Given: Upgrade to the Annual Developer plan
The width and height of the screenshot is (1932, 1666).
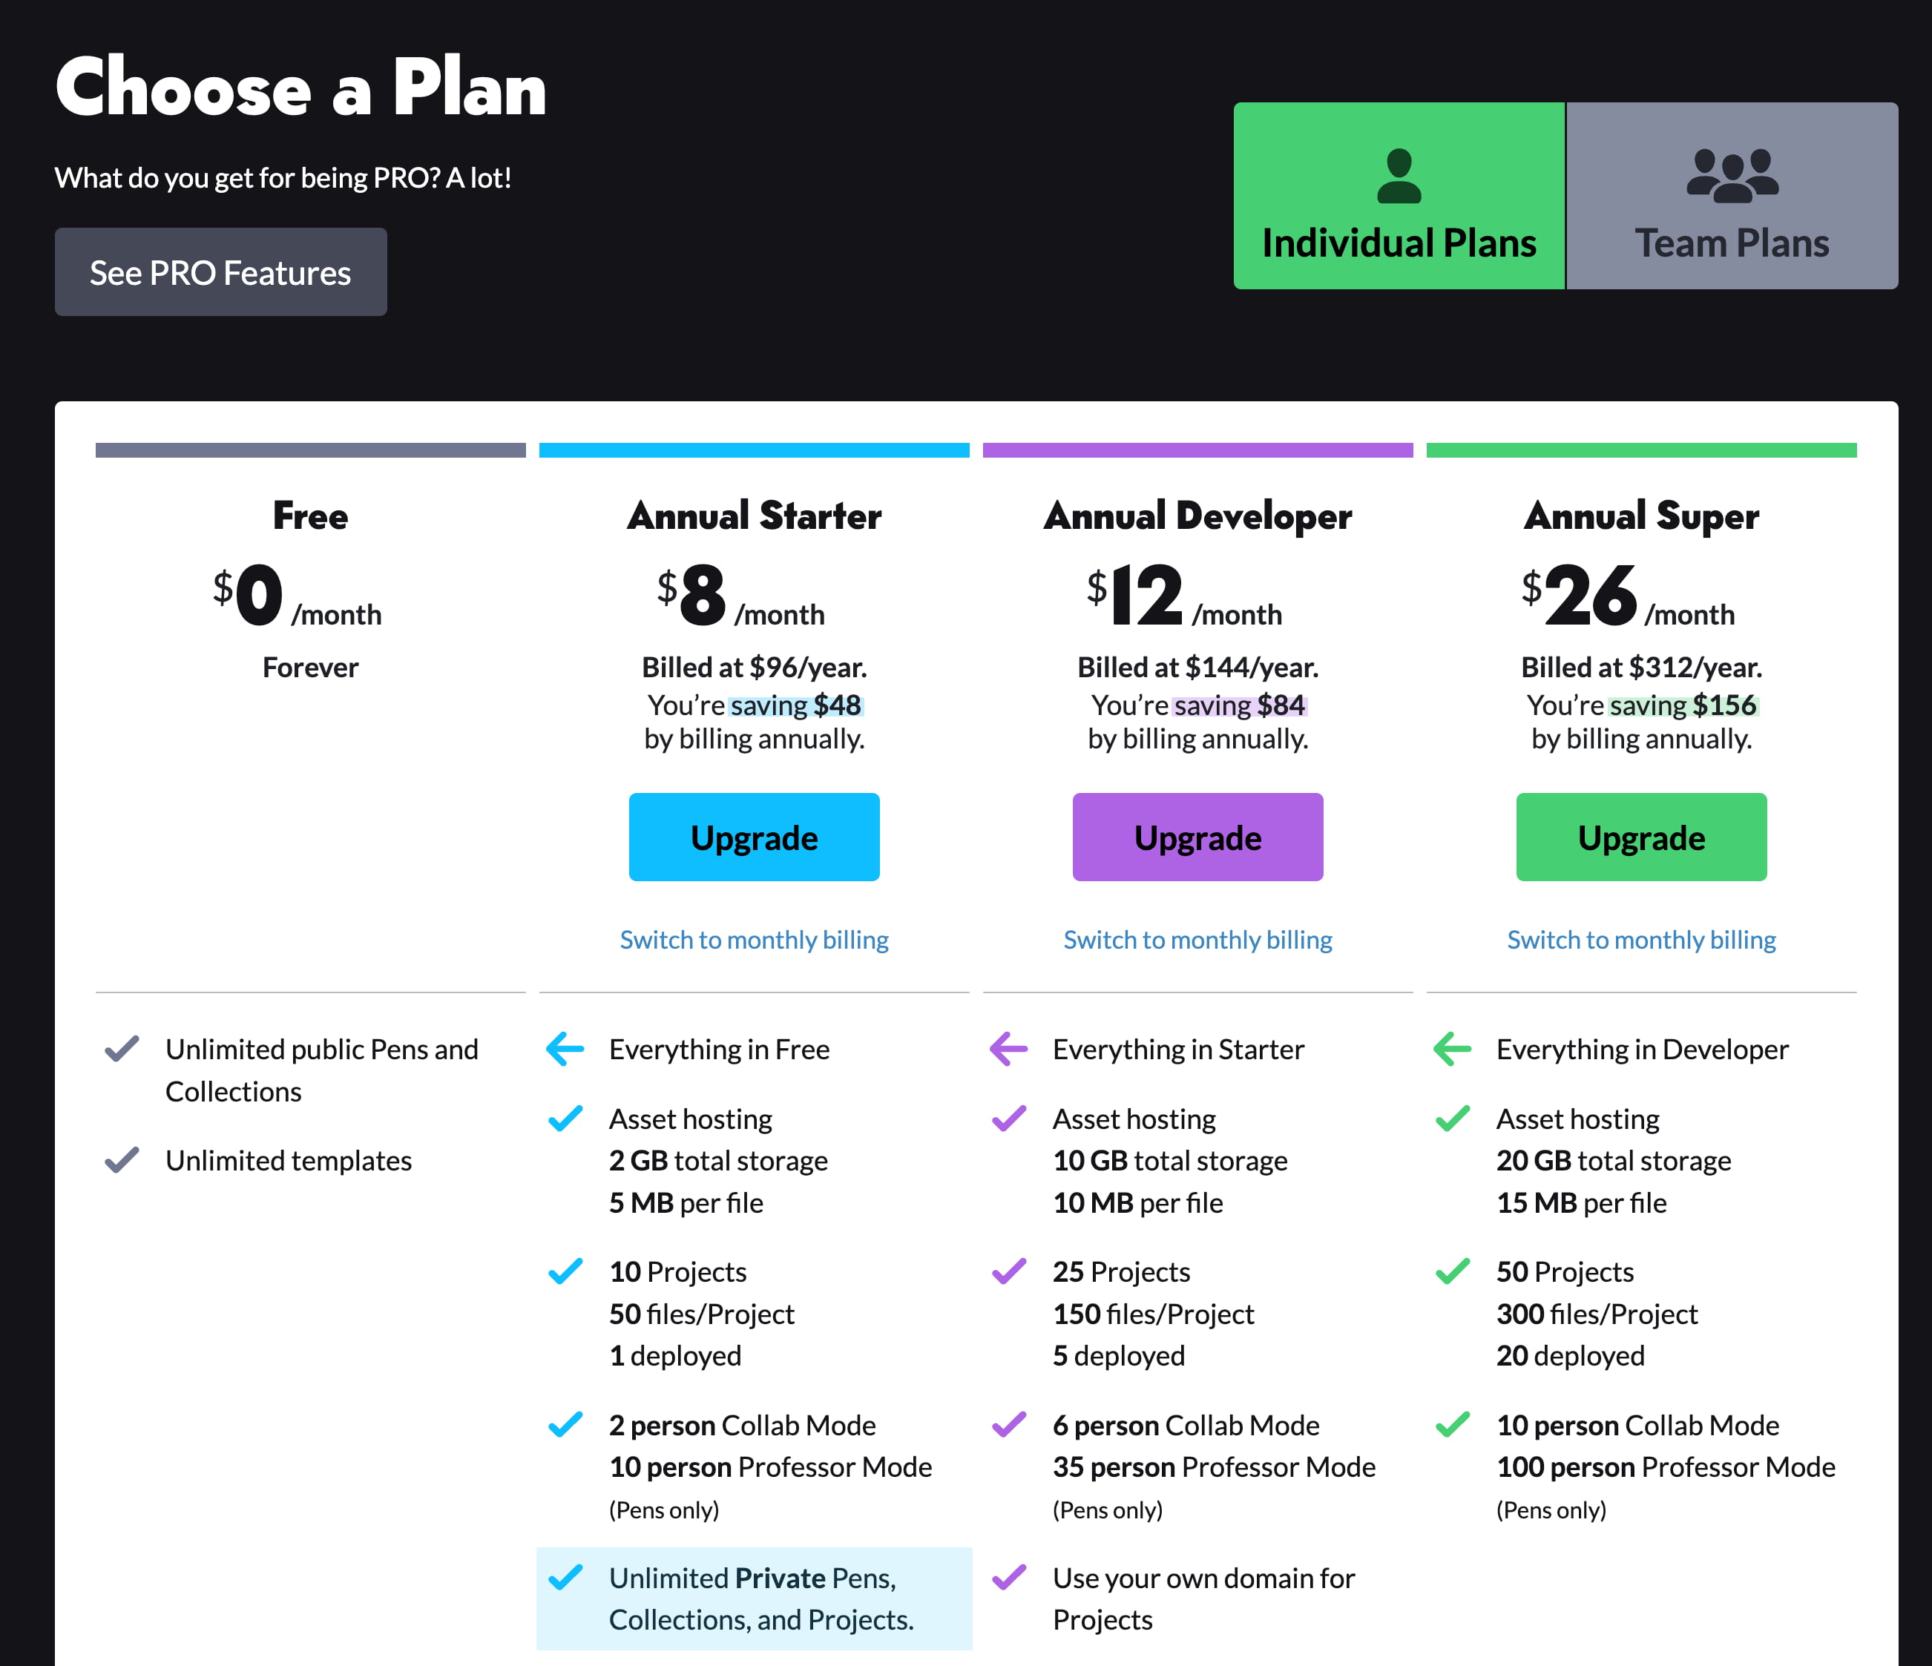Looking at the screenshot, I should point(1197,837).
